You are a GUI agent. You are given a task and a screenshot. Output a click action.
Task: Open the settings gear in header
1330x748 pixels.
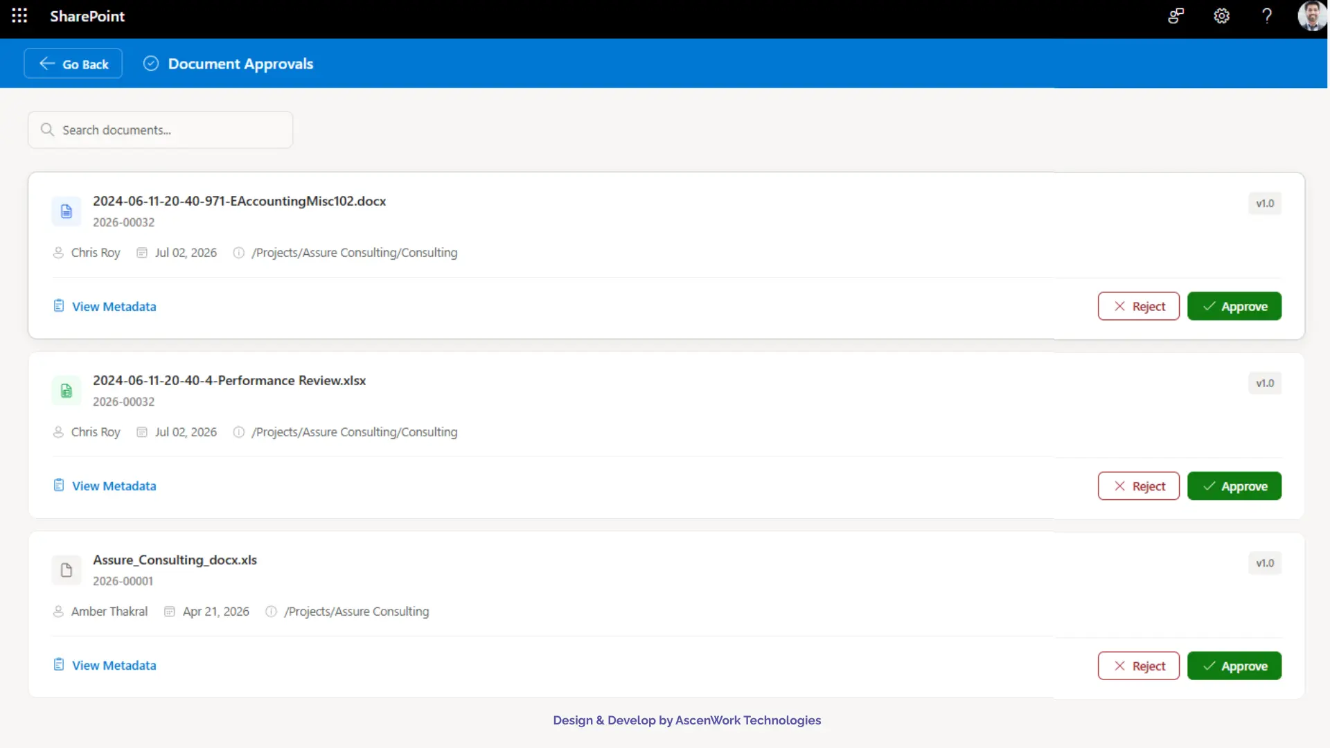pyautogui.click(x=1221, y=16)
